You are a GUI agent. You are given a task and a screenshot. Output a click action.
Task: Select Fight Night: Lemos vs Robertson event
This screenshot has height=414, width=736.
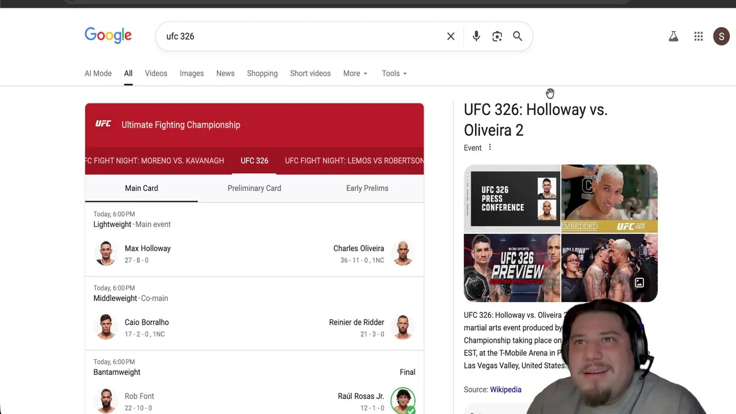(354, 160)
